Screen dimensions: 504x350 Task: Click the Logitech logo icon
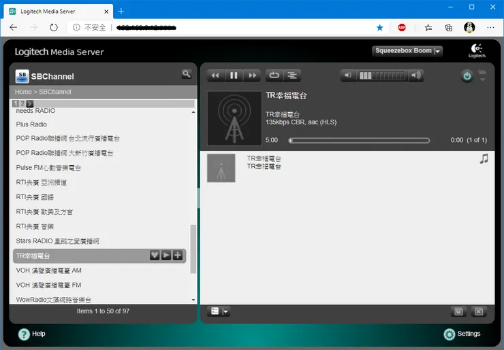pos(477,51)
